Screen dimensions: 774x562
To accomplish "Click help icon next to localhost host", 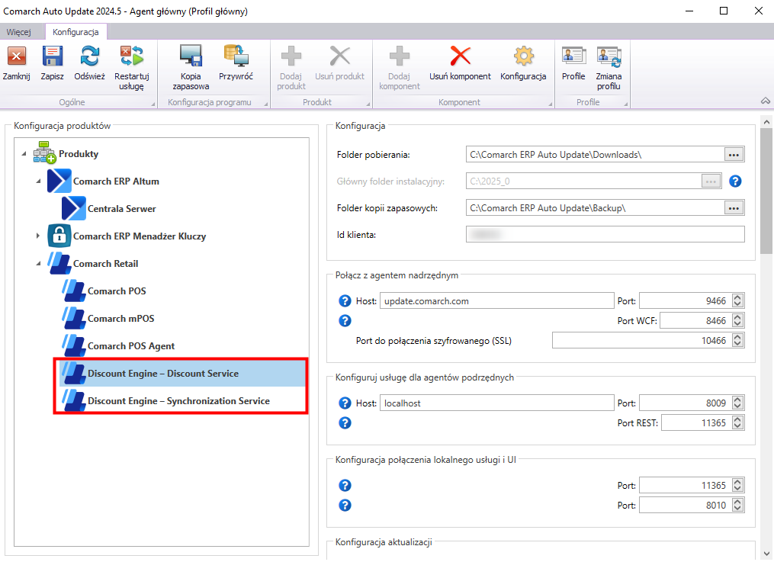I will [345, 403].
